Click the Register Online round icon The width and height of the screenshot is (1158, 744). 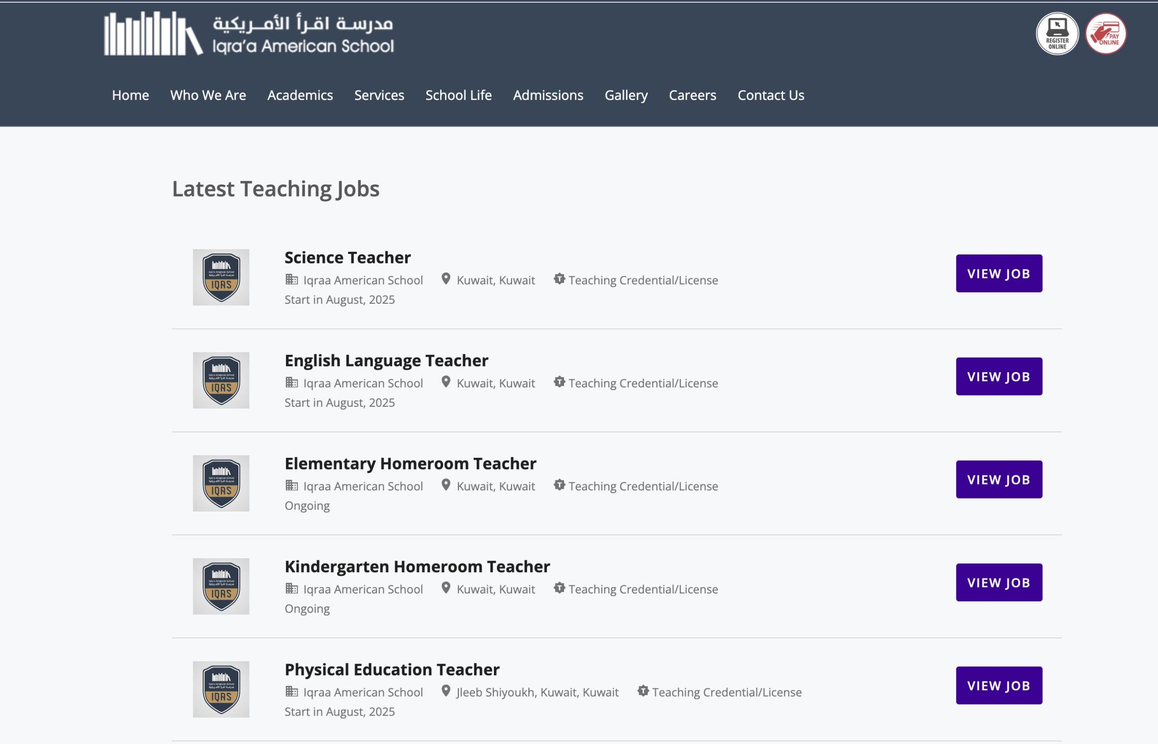1057,33
